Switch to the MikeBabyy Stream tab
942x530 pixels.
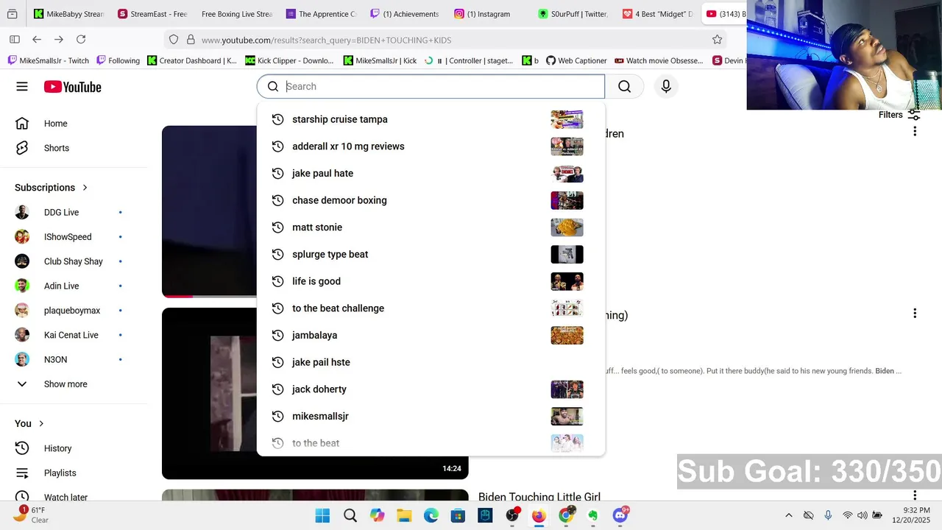click(69, 14)
